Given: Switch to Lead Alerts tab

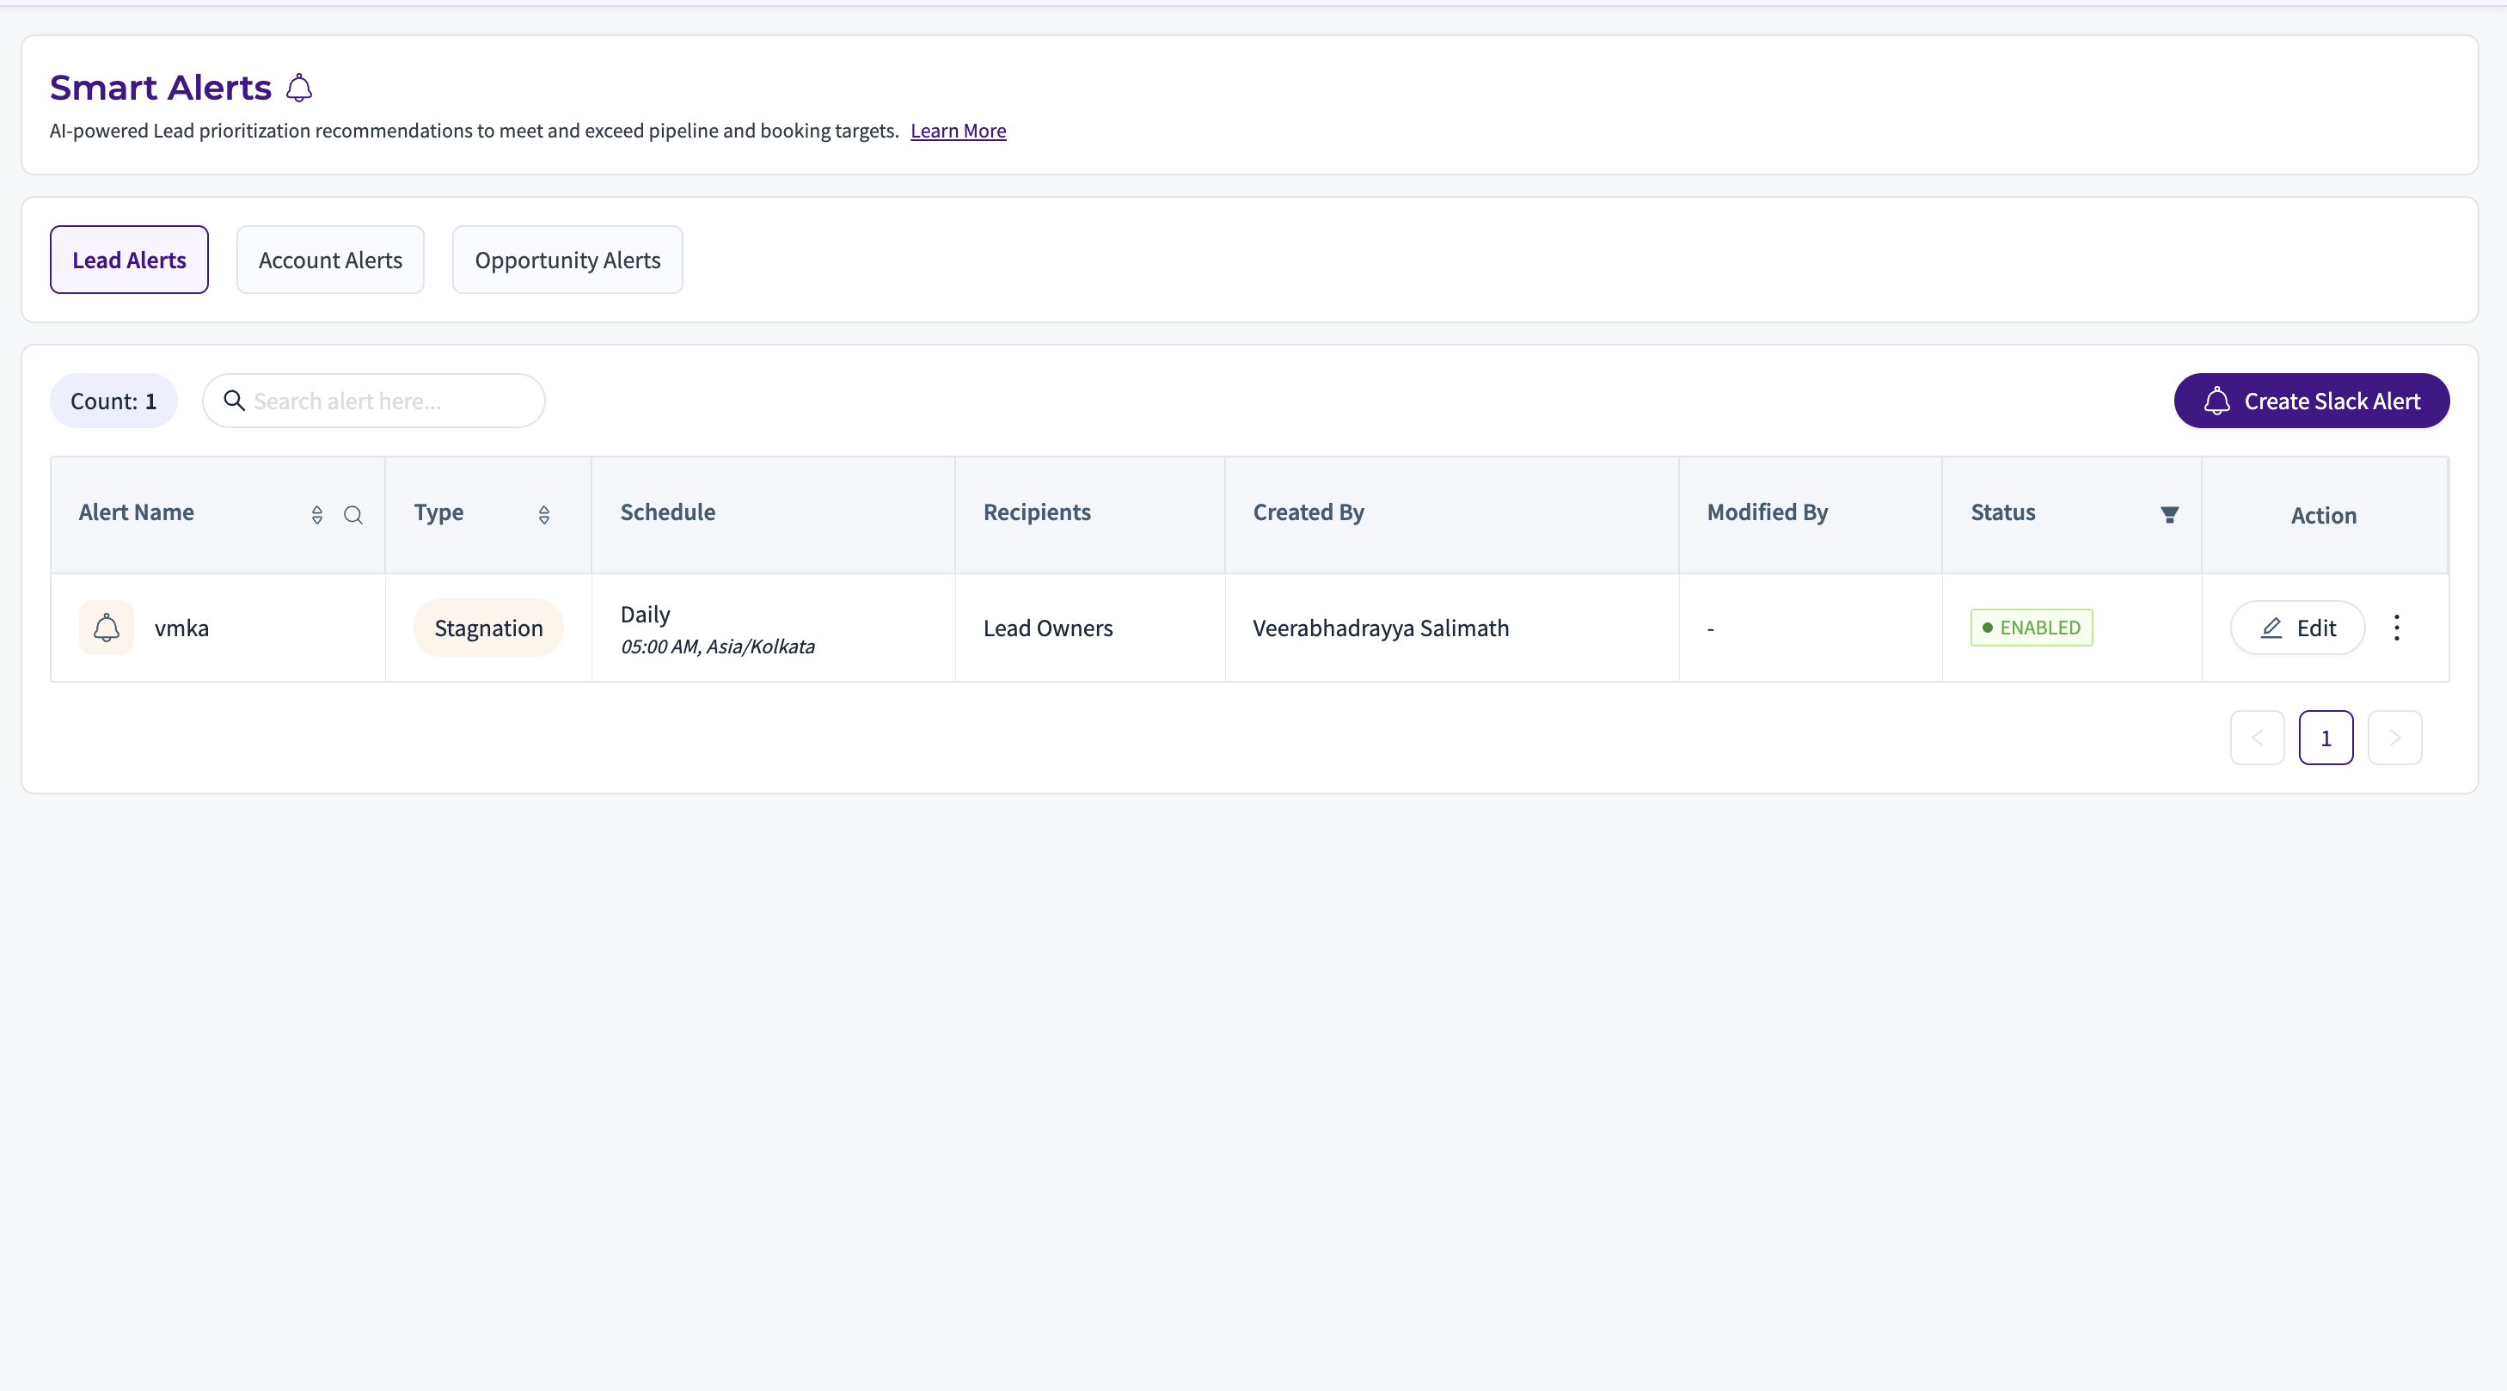Looking at the screenshot, I should pos(130,260).
